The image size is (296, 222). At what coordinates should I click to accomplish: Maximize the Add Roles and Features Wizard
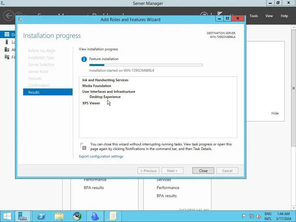point(227,18)
